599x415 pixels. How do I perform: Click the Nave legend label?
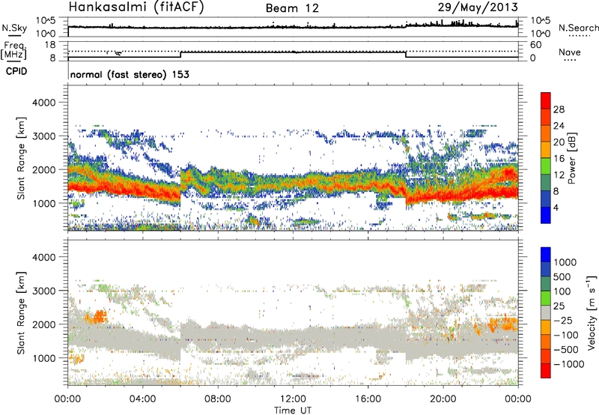click(x=570, y=52)
